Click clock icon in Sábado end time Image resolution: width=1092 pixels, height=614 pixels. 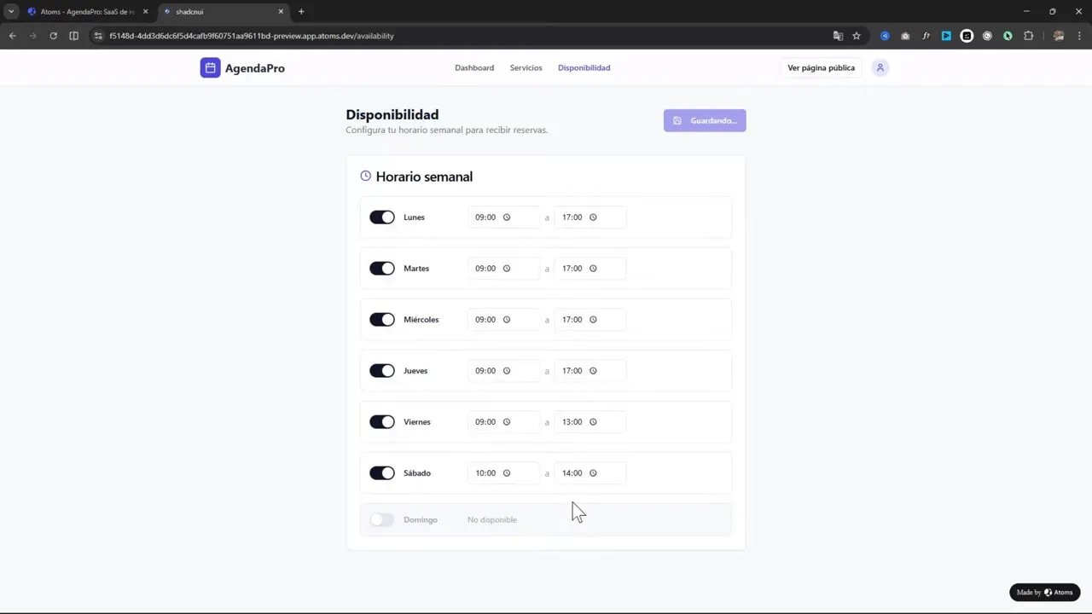(x=593, y=473)
